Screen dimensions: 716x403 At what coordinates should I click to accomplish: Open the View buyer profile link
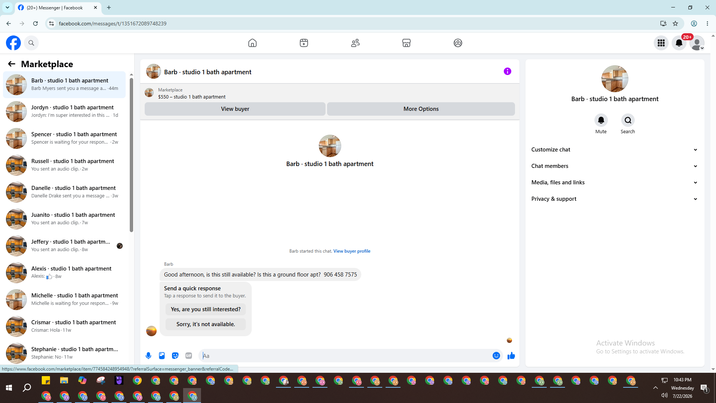352,251
